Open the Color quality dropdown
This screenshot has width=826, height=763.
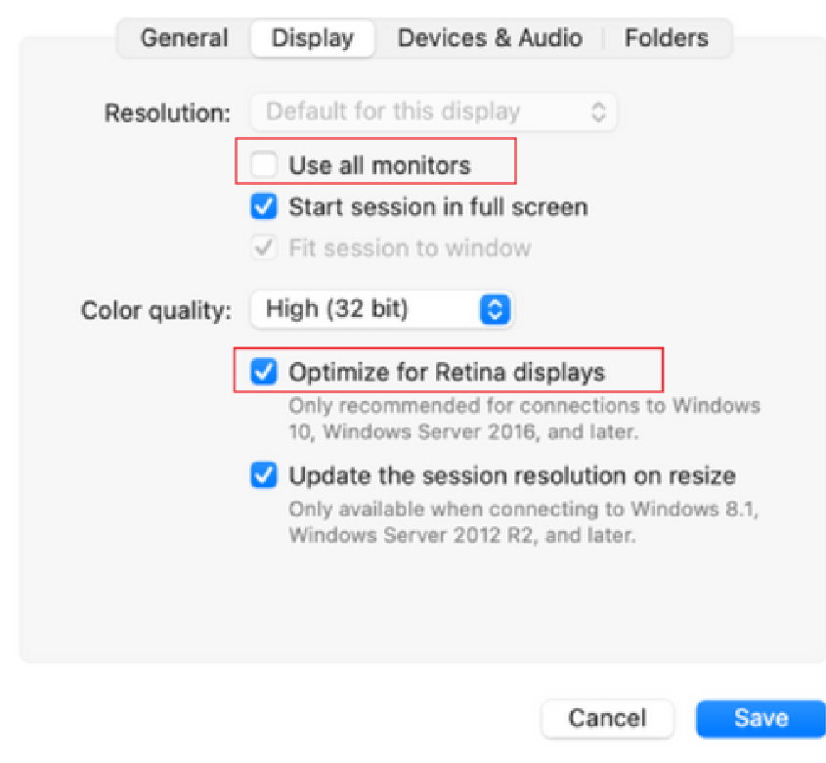coord(381,309)
